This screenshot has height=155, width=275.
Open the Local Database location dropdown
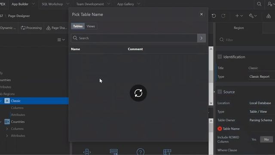pyautogui.click(x=261, y=103)
